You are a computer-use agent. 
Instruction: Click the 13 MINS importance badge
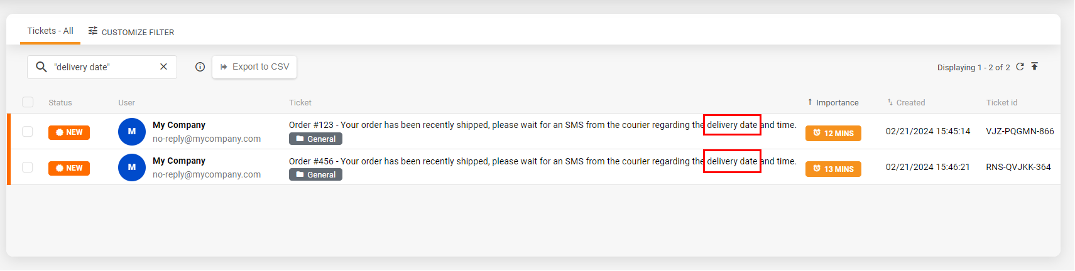click(x=833, y=169)
